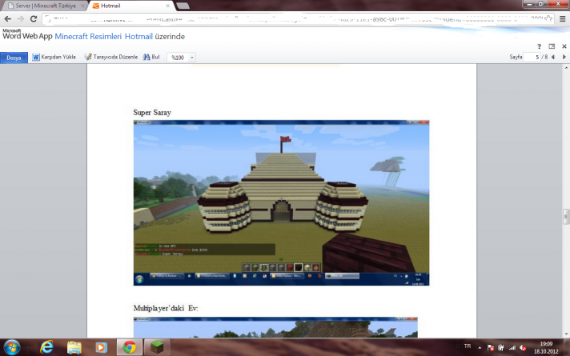Go to next page arrow
This screenshot has width=570, height=356.
pos(564,57)
